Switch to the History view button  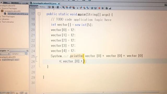click(42, 7)
